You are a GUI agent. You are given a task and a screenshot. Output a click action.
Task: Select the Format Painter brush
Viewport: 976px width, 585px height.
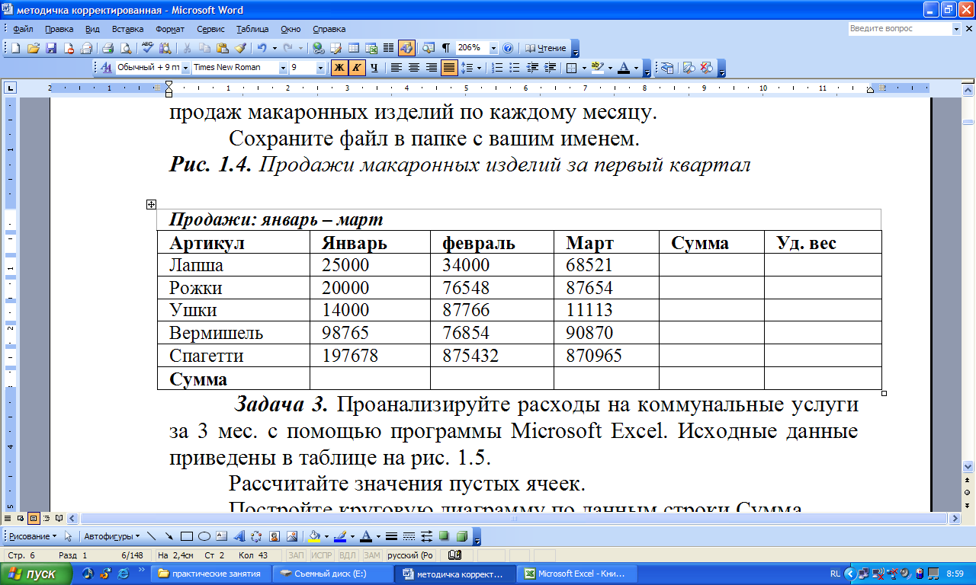(240, 48)
